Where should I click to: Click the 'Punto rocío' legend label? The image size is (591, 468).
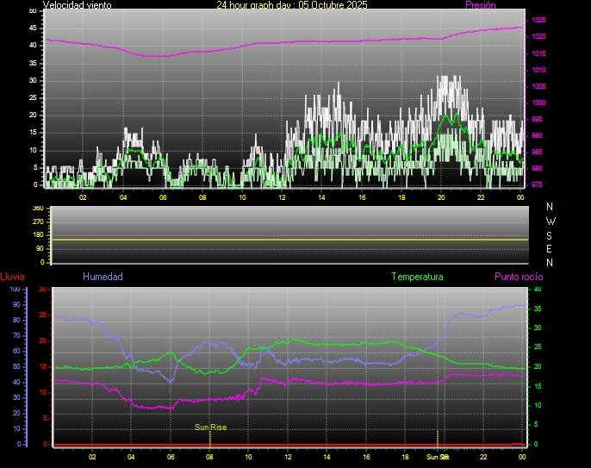(x=519, y=277)
